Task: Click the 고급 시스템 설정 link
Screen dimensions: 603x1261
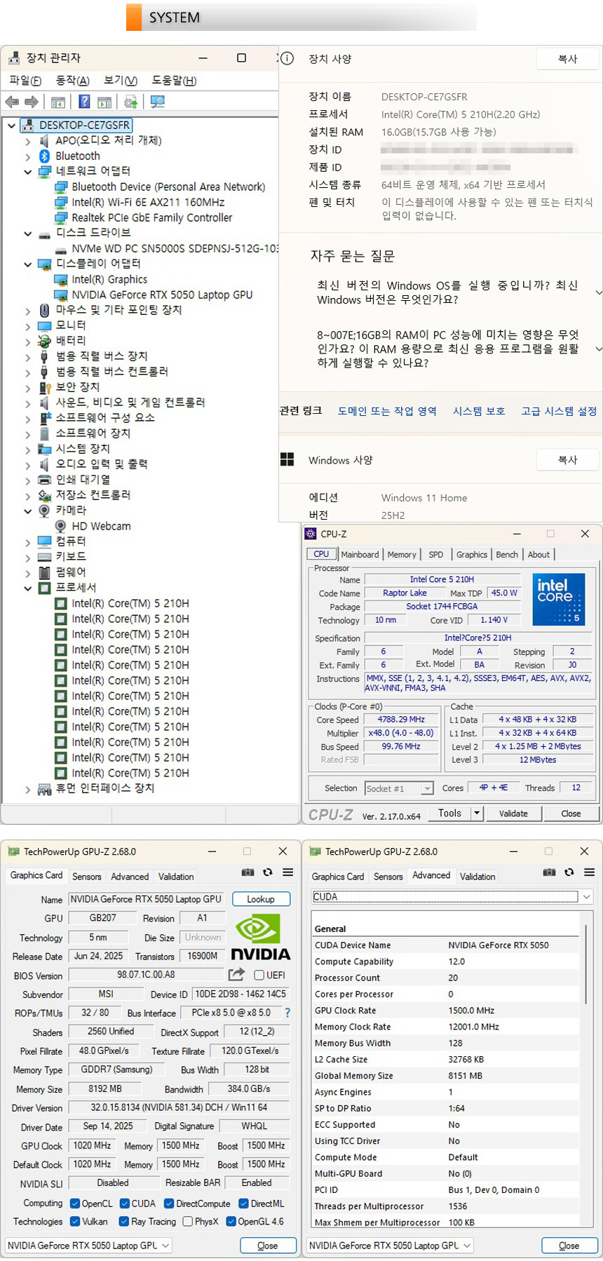Action: point(559,411)
